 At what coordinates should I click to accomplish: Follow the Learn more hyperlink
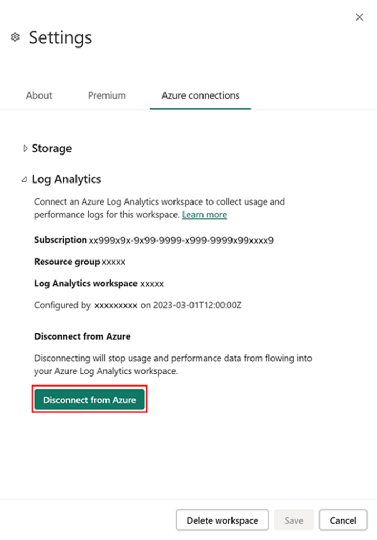tap(204, 215)
